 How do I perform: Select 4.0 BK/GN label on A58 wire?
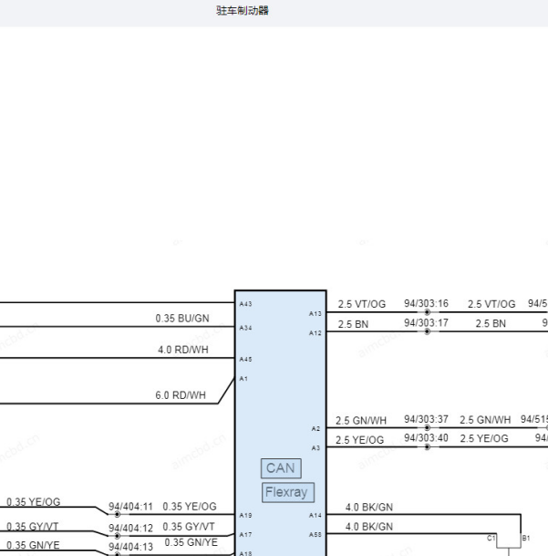coord(369,527)
